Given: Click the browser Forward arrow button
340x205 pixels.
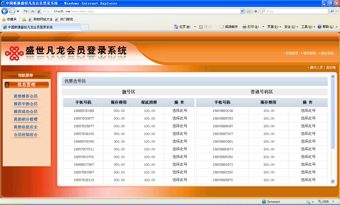Looking at the screenshot, I should click(12, 11).
